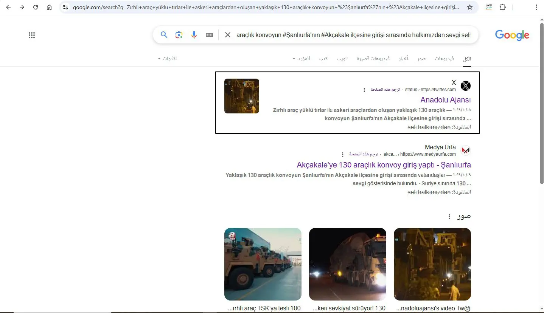Click the browser URL address bar
The width and height of the screenshot is (544, 313).
pyautogui.click(x=266, y=7)
